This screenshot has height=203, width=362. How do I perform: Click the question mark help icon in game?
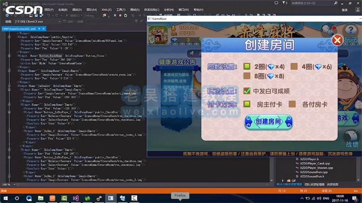(x=351, y=30)
